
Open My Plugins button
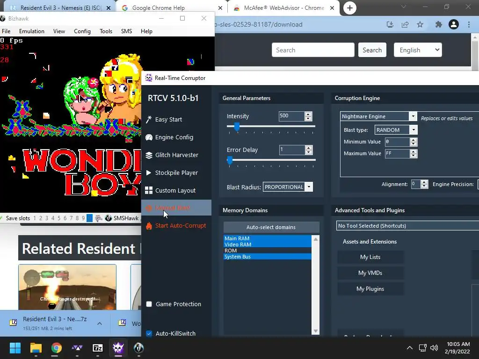(x=370, y=289)
